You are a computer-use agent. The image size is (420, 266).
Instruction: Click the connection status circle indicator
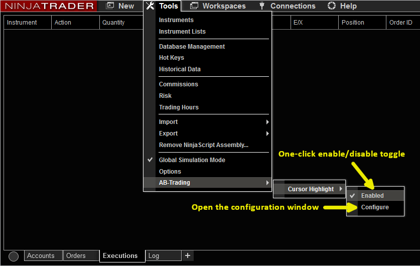click(x=14, y=256)
